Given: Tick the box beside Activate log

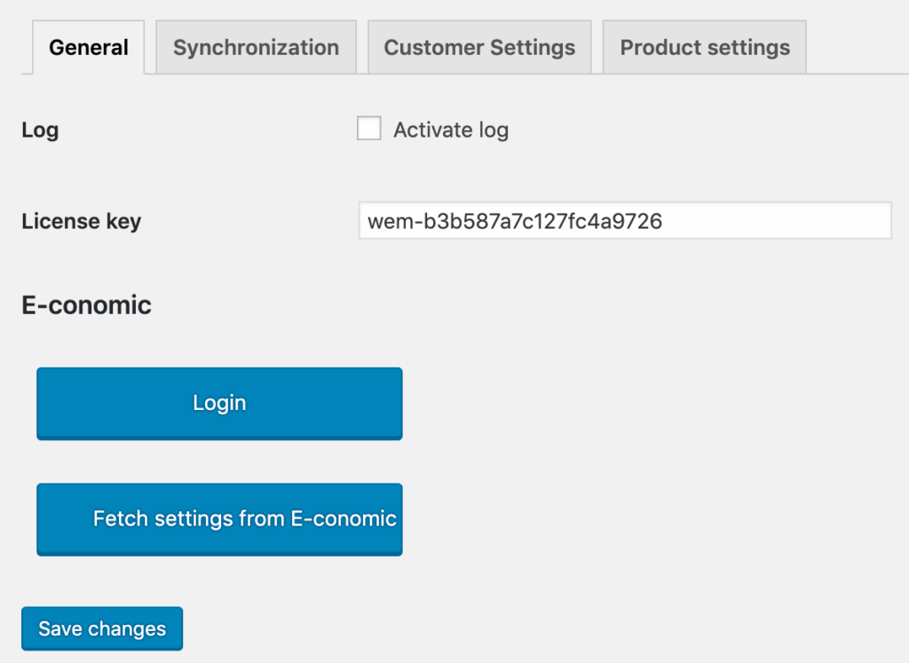Looking at the screenshot, I should point(369,130).
